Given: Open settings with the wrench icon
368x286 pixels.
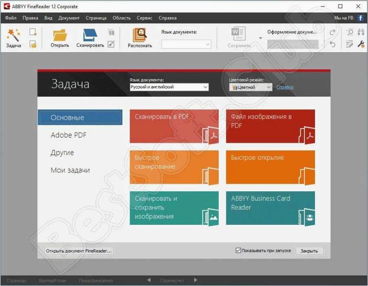Looking at the screenshot, I should [x=361, y=44].
